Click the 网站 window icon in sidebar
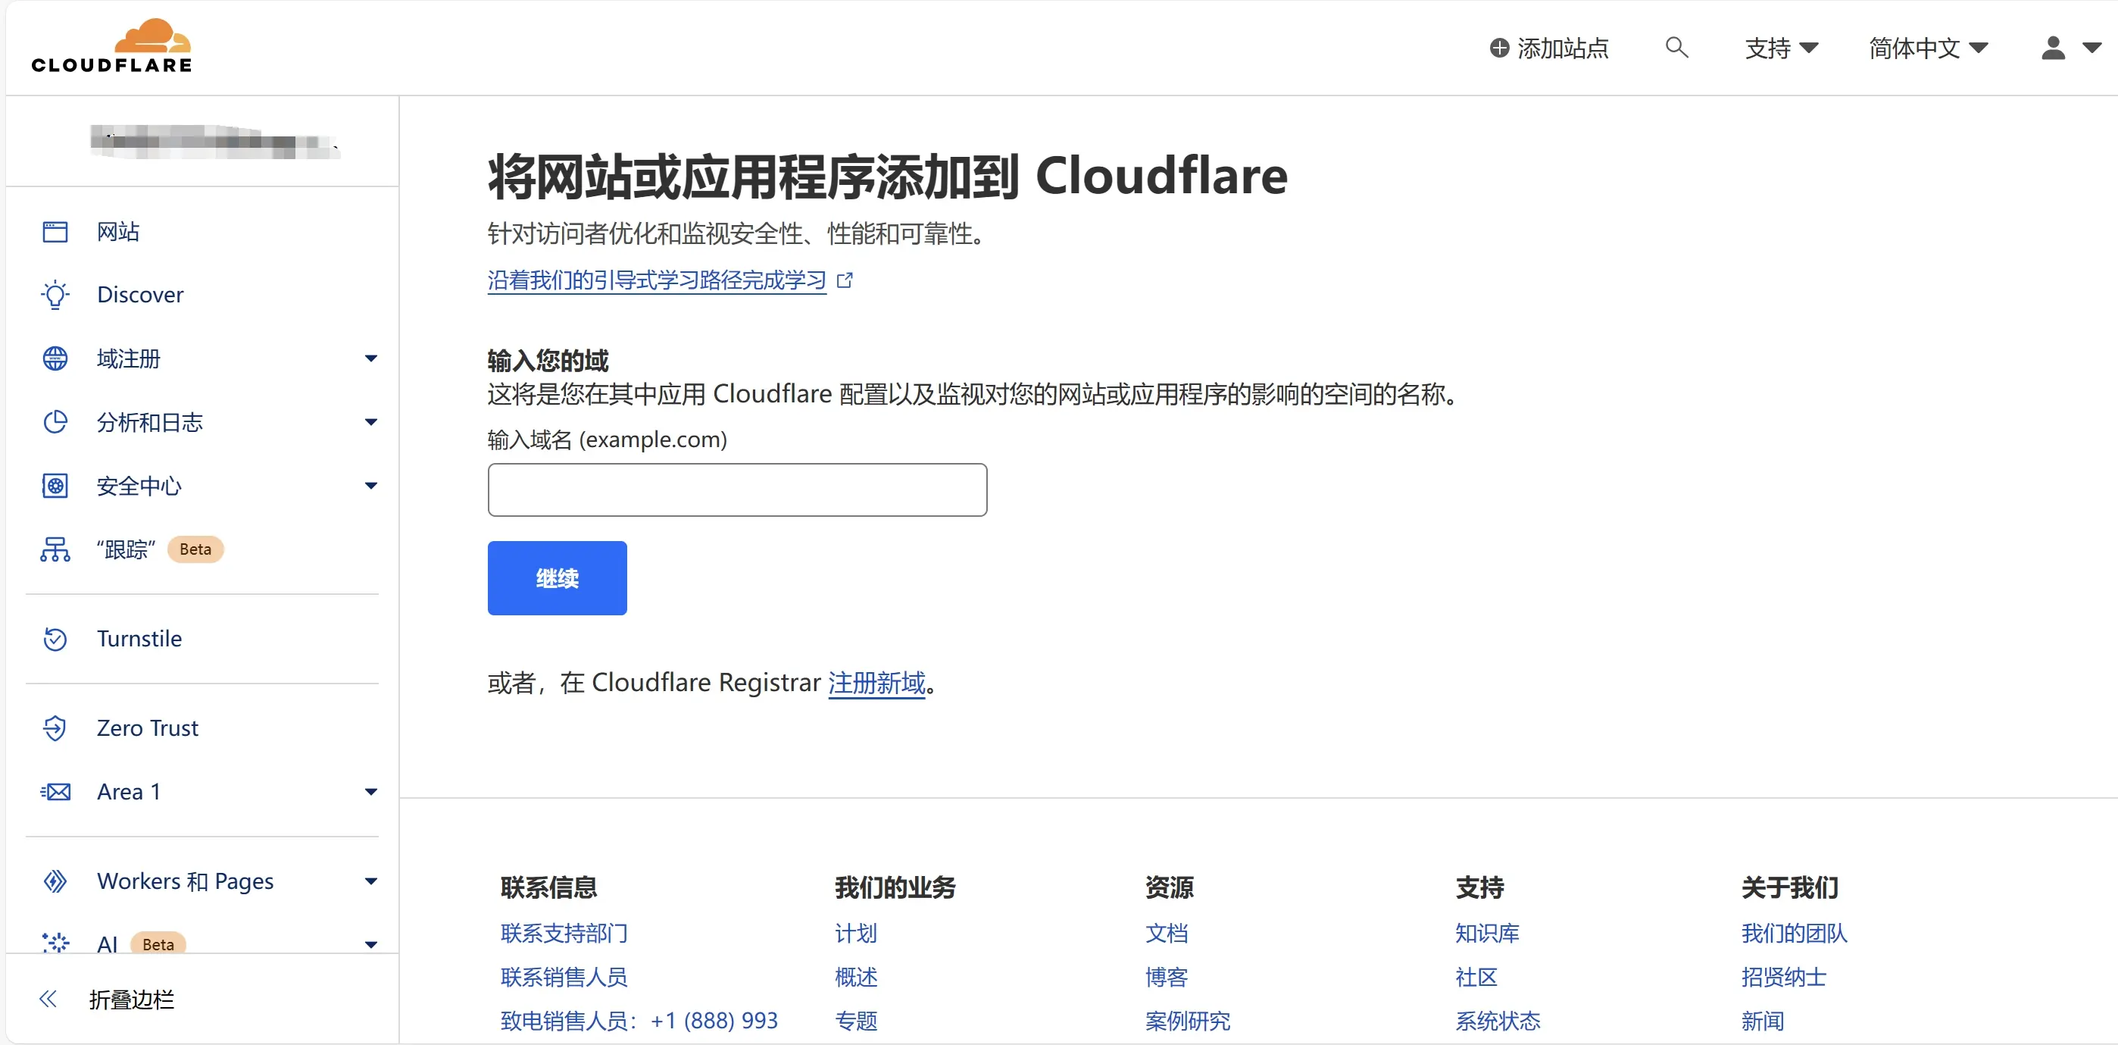This screenshot has width=2118, height=1045. 55,232
